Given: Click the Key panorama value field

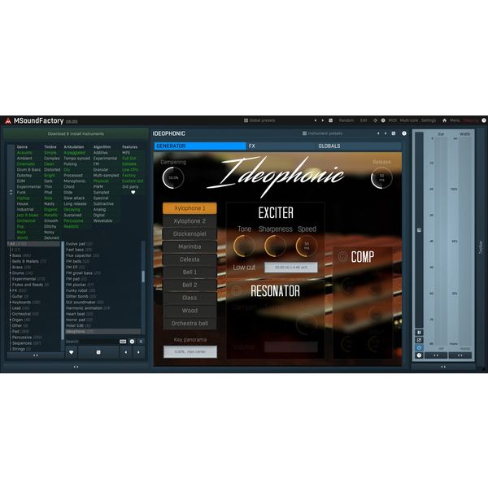Looking at the screenshot, I should (x=190, y=351).
